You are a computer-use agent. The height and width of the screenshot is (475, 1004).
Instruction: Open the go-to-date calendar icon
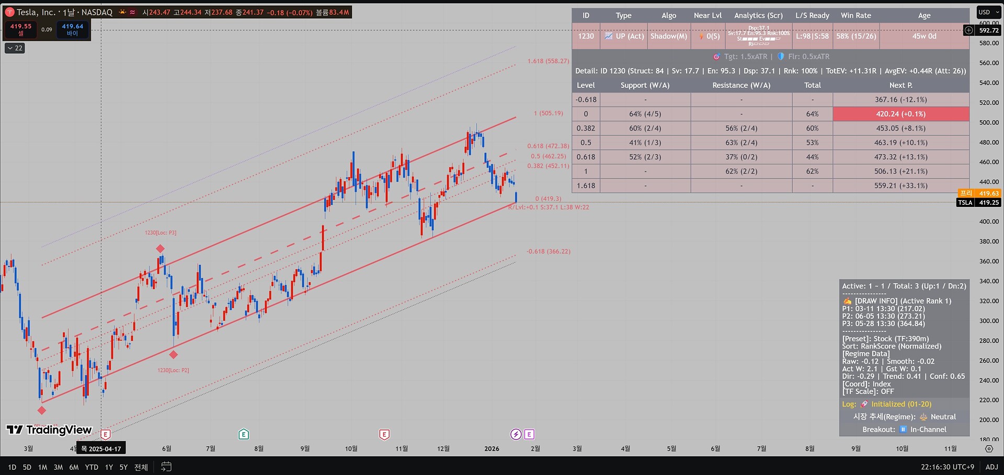pos(166,467)
